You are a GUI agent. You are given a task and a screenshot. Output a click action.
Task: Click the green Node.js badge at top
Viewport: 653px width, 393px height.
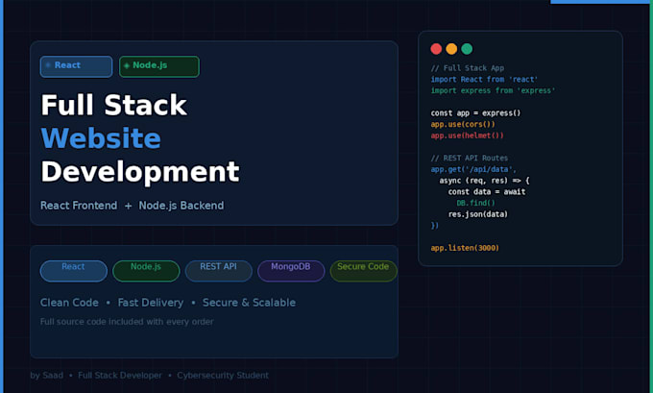click(159, 66)
